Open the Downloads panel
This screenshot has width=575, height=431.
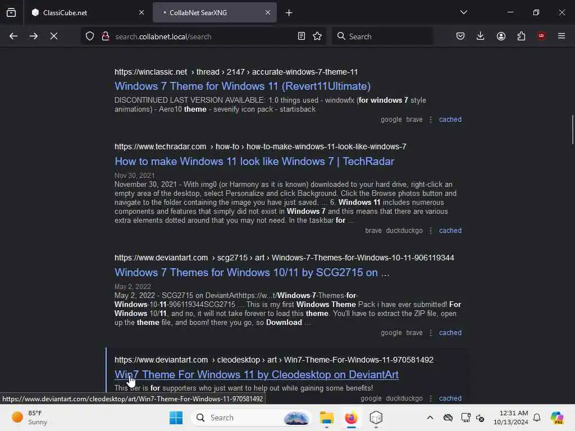(481, 36)
